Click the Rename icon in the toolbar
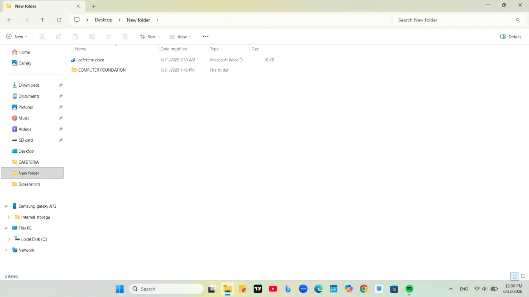529x297 pixels. pos(91,37)
